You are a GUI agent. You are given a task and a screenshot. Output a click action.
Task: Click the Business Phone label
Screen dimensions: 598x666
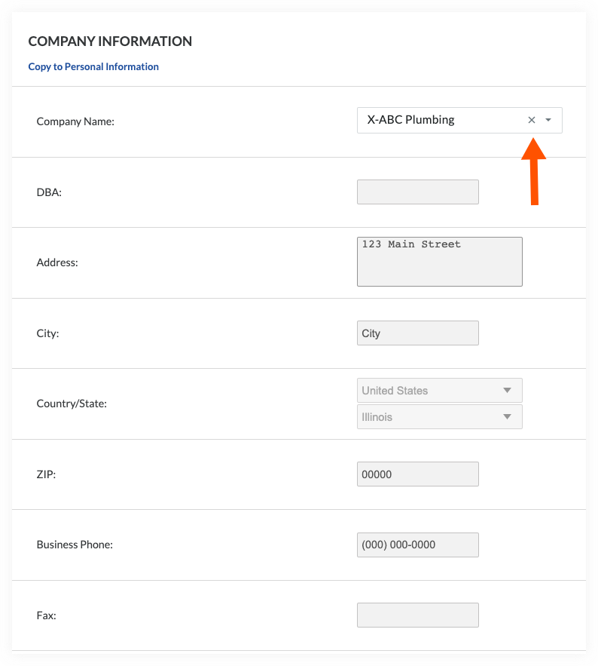[x=75, y=545]
